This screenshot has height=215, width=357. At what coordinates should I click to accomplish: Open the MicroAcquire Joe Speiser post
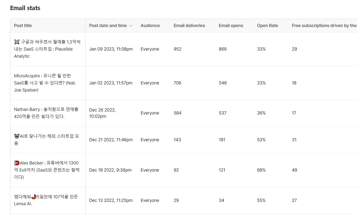[x=45, y=83]
